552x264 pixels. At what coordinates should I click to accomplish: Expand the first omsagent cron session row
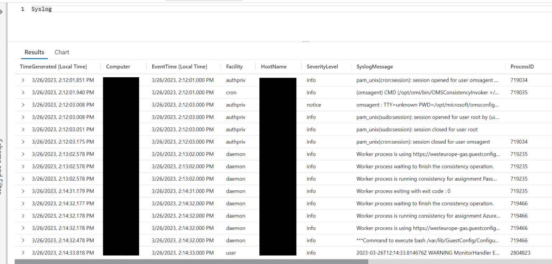click(23, 80)
